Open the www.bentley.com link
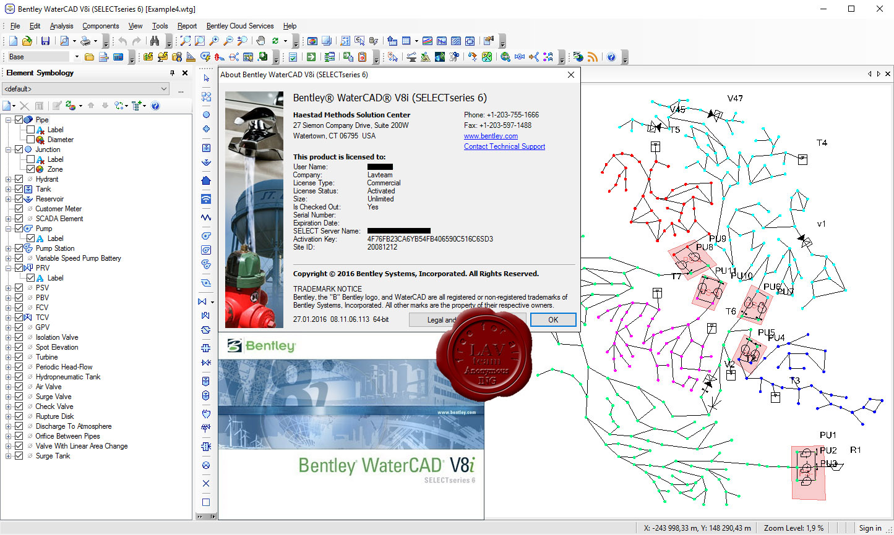The image size is (894, 535). pyautogui.click(x=491, y=136)
